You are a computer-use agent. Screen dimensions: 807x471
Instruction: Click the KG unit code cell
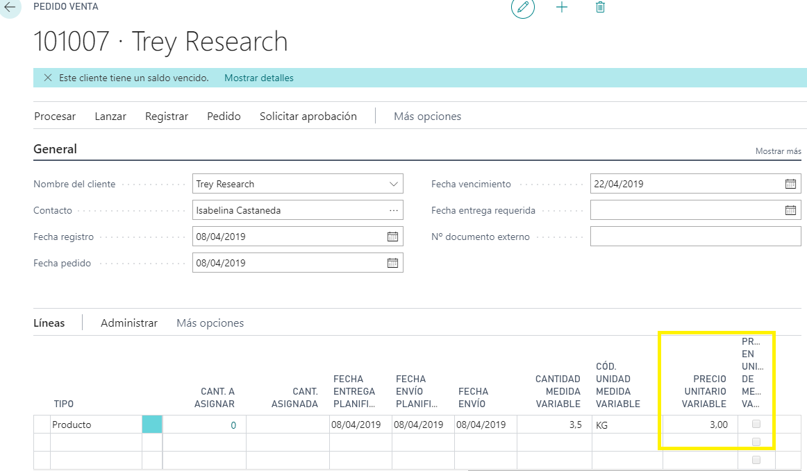627,425
